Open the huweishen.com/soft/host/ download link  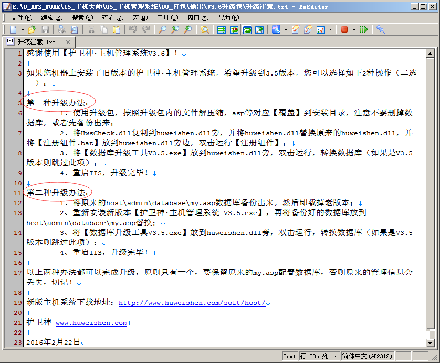[x=192, y=303]
